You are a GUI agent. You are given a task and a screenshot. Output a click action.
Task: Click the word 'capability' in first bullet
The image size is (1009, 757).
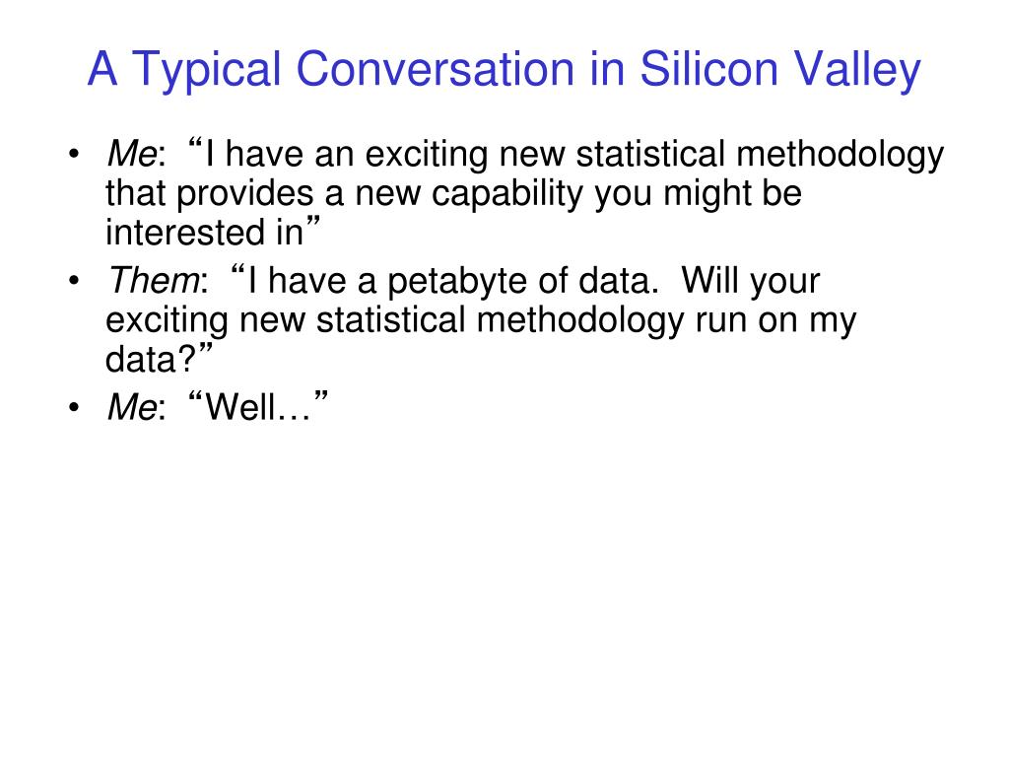[x=506, y=194]
